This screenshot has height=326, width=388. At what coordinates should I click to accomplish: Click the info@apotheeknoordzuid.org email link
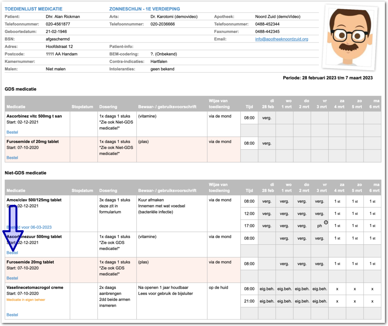281,39
